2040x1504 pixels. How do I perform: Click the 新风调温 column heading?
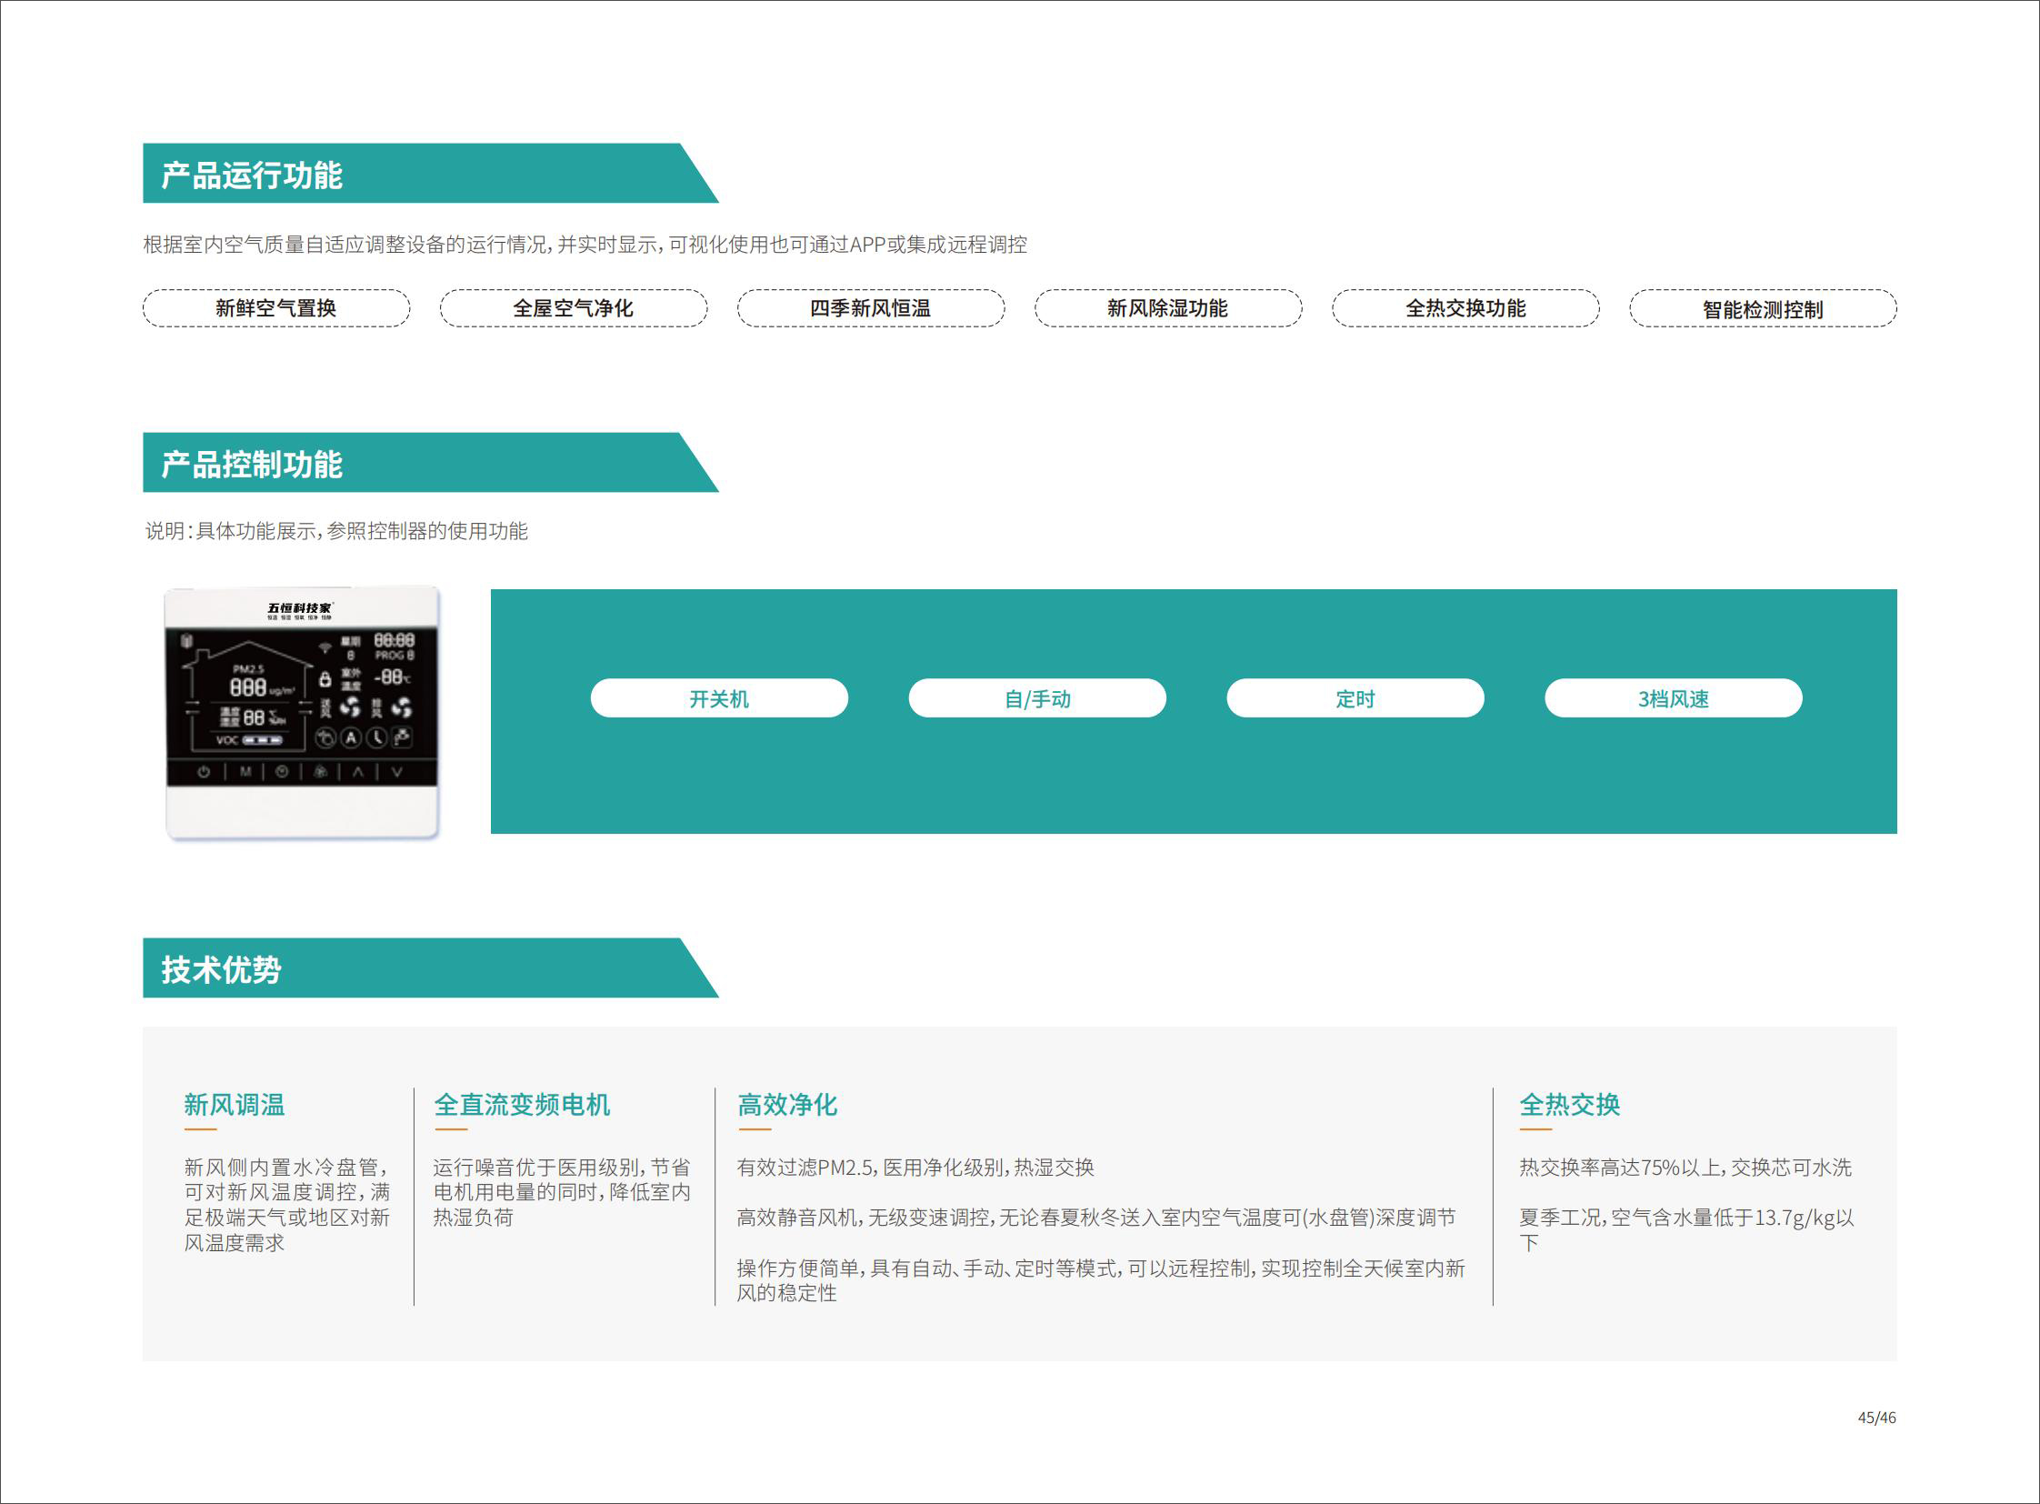coord(234,1105)
